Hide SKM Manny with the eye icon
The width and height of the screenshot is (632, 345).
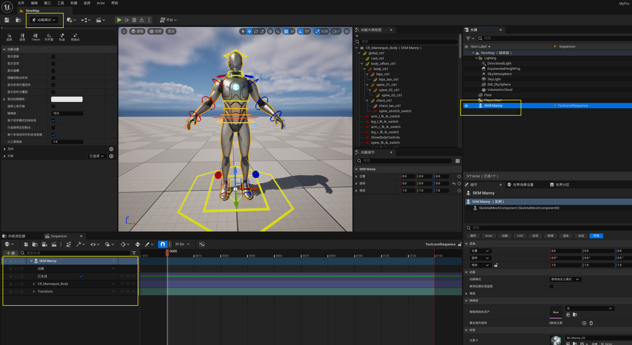(x=466, y=106)
